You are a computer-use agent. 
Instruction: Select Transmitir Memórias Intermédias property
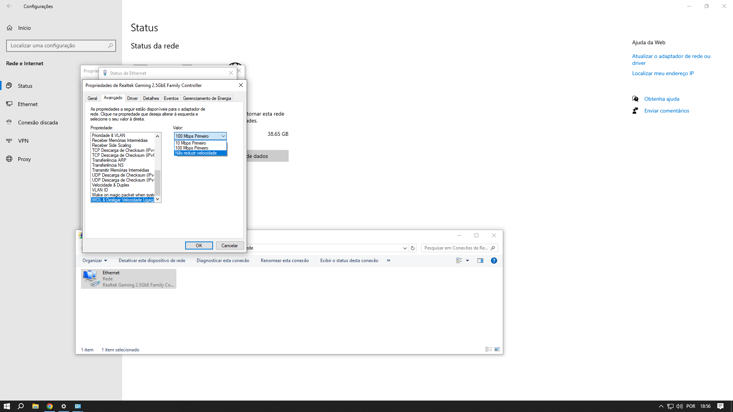tap(120, 170)
